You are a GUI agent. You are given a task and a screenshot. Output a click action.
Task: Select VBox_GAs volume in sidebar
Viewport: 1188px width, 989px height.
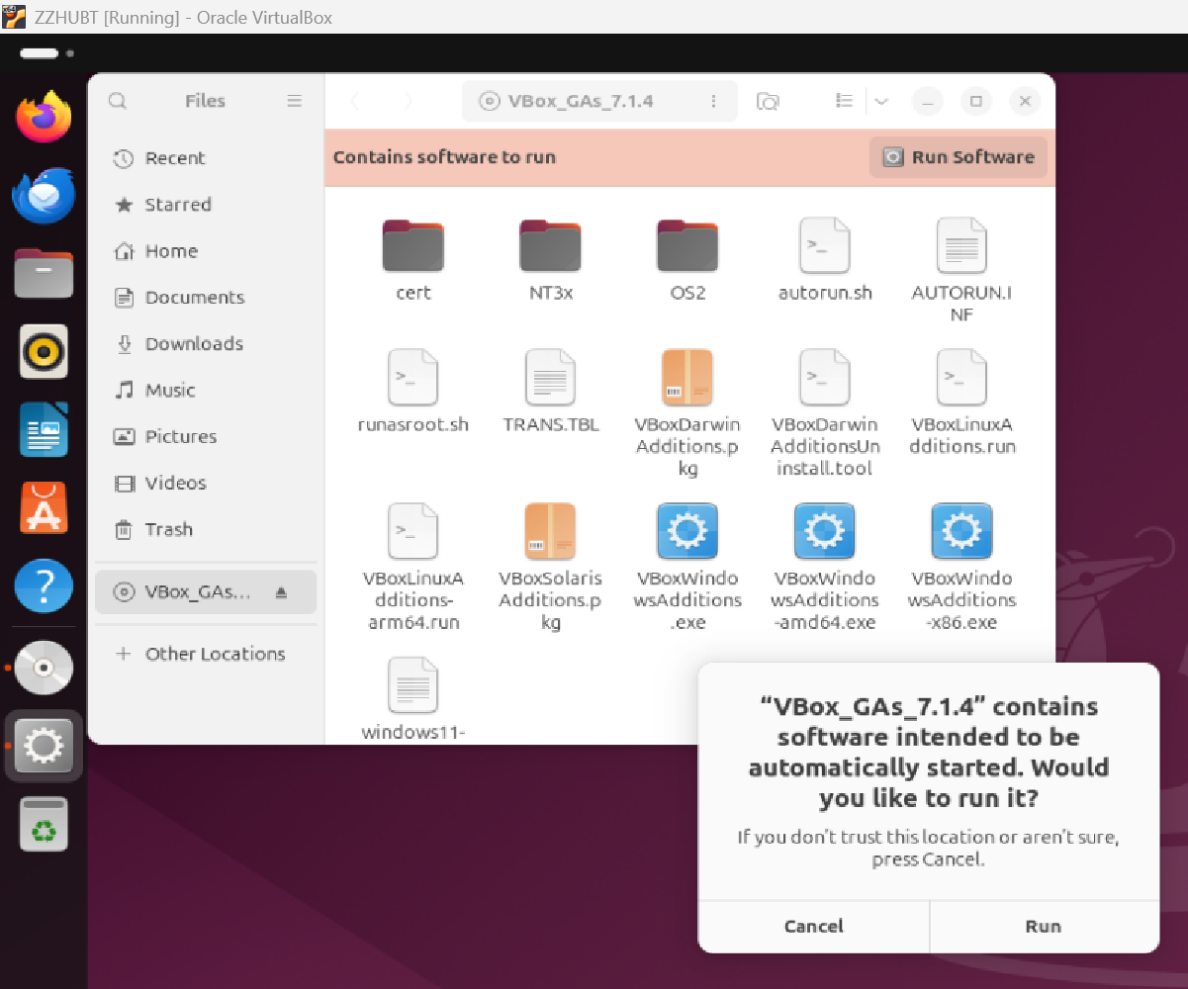[206, 592]
